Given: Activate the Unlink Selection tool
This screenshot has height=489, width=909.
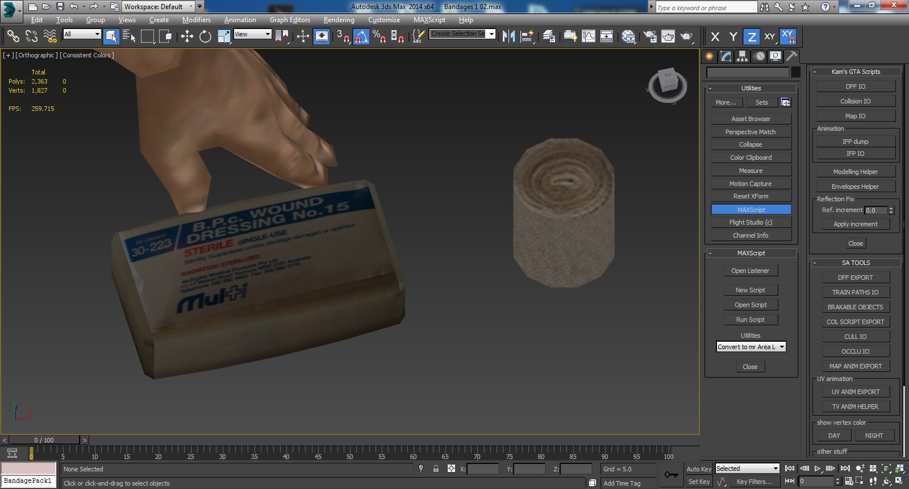Looking at the screenshot, I should [x=31, y=36].
